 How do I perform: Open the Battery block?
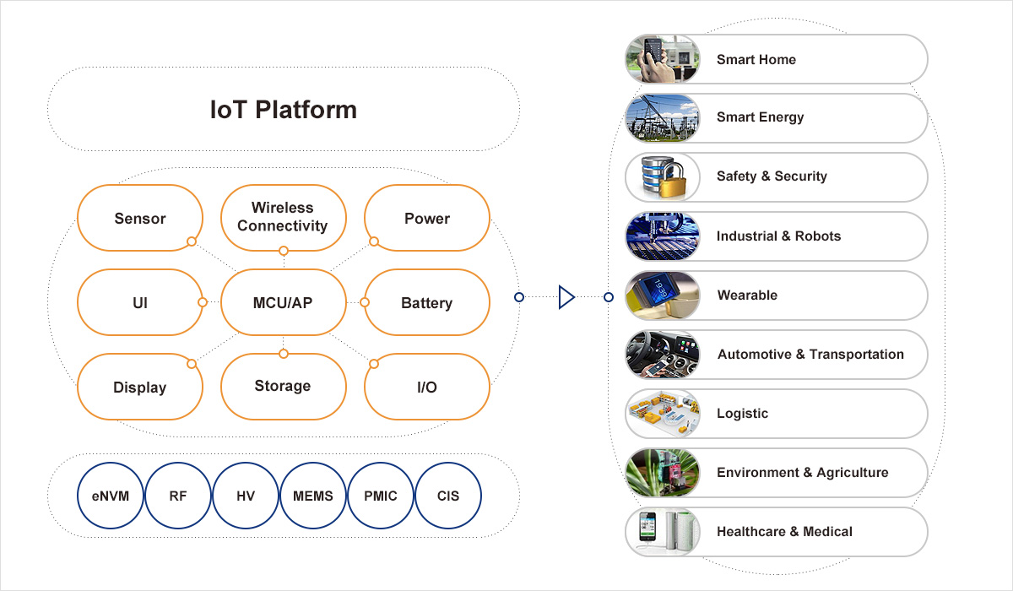tap(426, 302)
